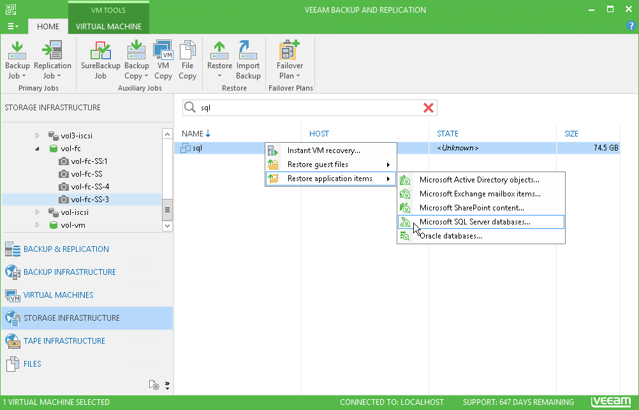
Task: Select the vol-fc volume node
Action: click(x=65, y=149)
